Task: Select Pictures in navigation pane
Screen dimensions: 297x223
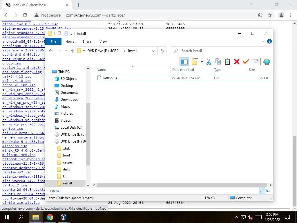Action: (66, 114)
